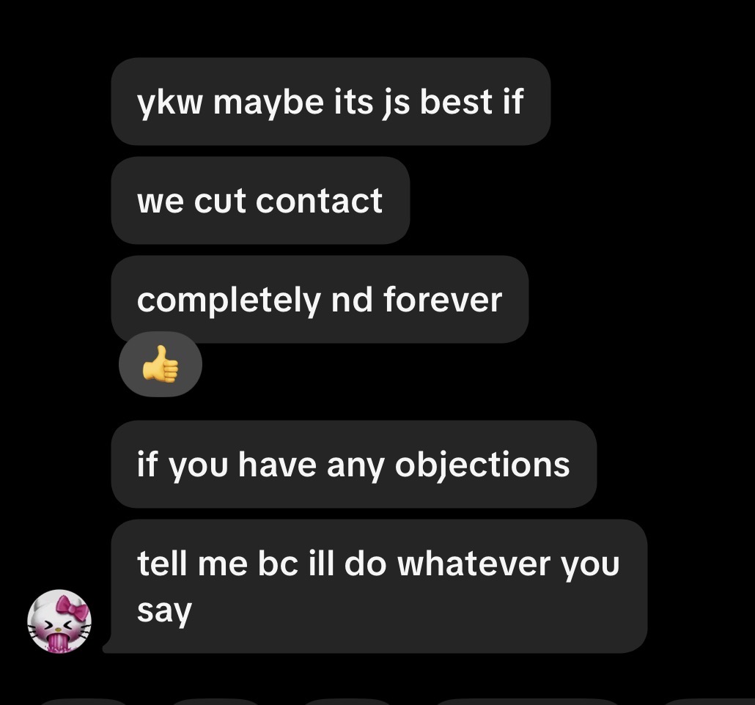Click the word "whatever" in the last message
This screenshot has width=755, height=705.
point(474,564)
